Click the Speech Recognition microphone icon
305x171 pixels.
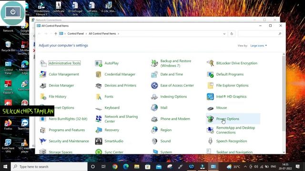pyautogui.click(x=210, y=141)
